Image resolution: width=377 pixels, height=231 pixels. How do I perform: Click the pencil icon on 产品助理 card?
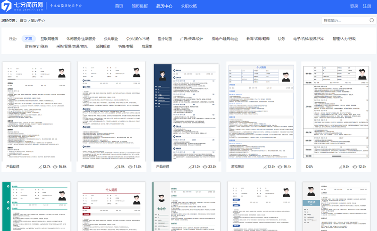click(x=40, y=167)
